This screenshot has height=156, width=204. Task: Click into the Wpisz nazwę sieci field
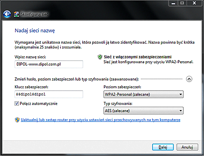pyautogui.click(x=49, y=64)
